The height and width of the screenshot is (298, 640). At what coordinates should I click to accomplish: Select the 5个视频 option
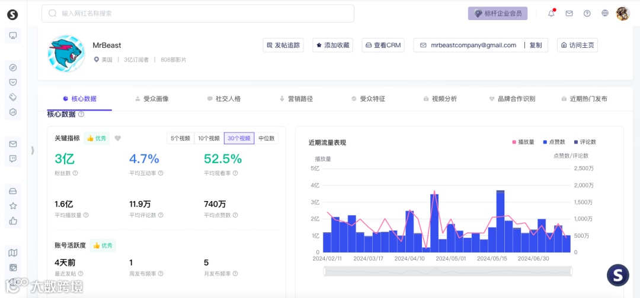coord(180,138)
